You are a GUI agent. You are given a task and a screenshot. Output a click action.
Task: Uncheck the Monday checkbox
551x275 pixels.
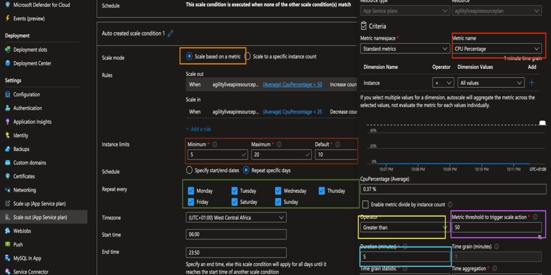[x=191, y=191]
